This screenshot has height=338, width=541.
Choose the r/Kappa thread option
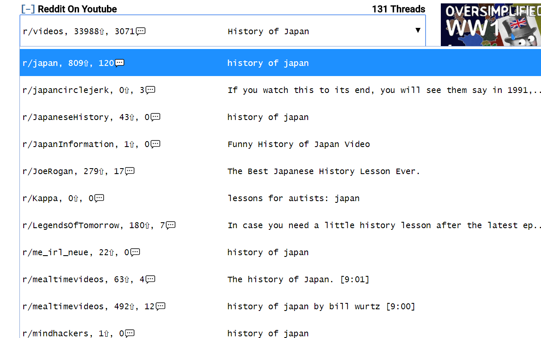280,198
